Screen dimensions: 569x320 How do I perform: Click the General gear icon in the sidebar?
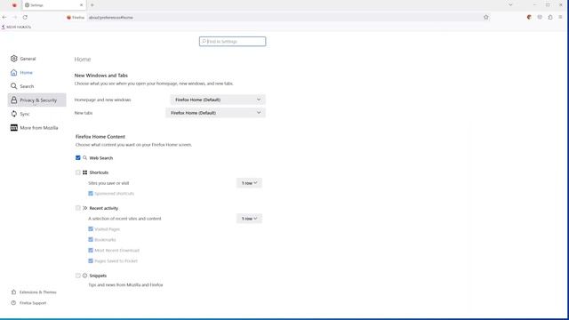click(14, 59)
